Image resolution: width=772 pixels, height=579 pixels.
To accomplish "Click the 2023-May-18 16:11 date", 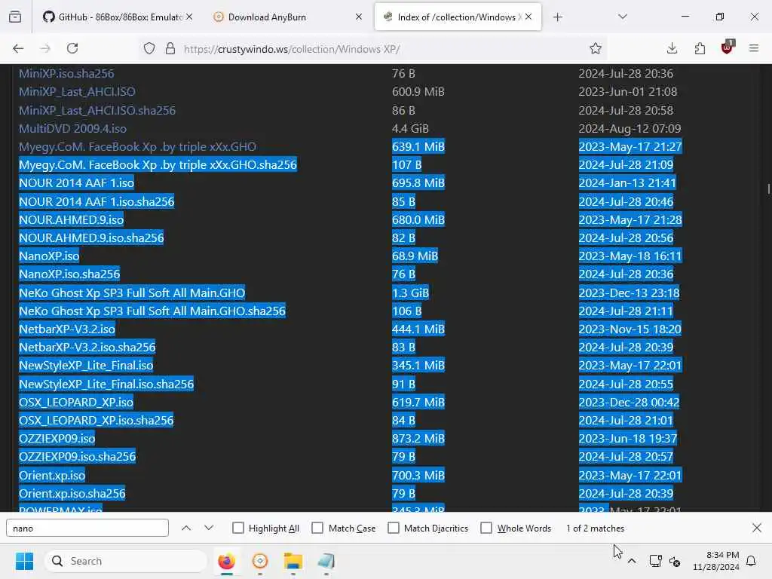I will pos(630,256).
